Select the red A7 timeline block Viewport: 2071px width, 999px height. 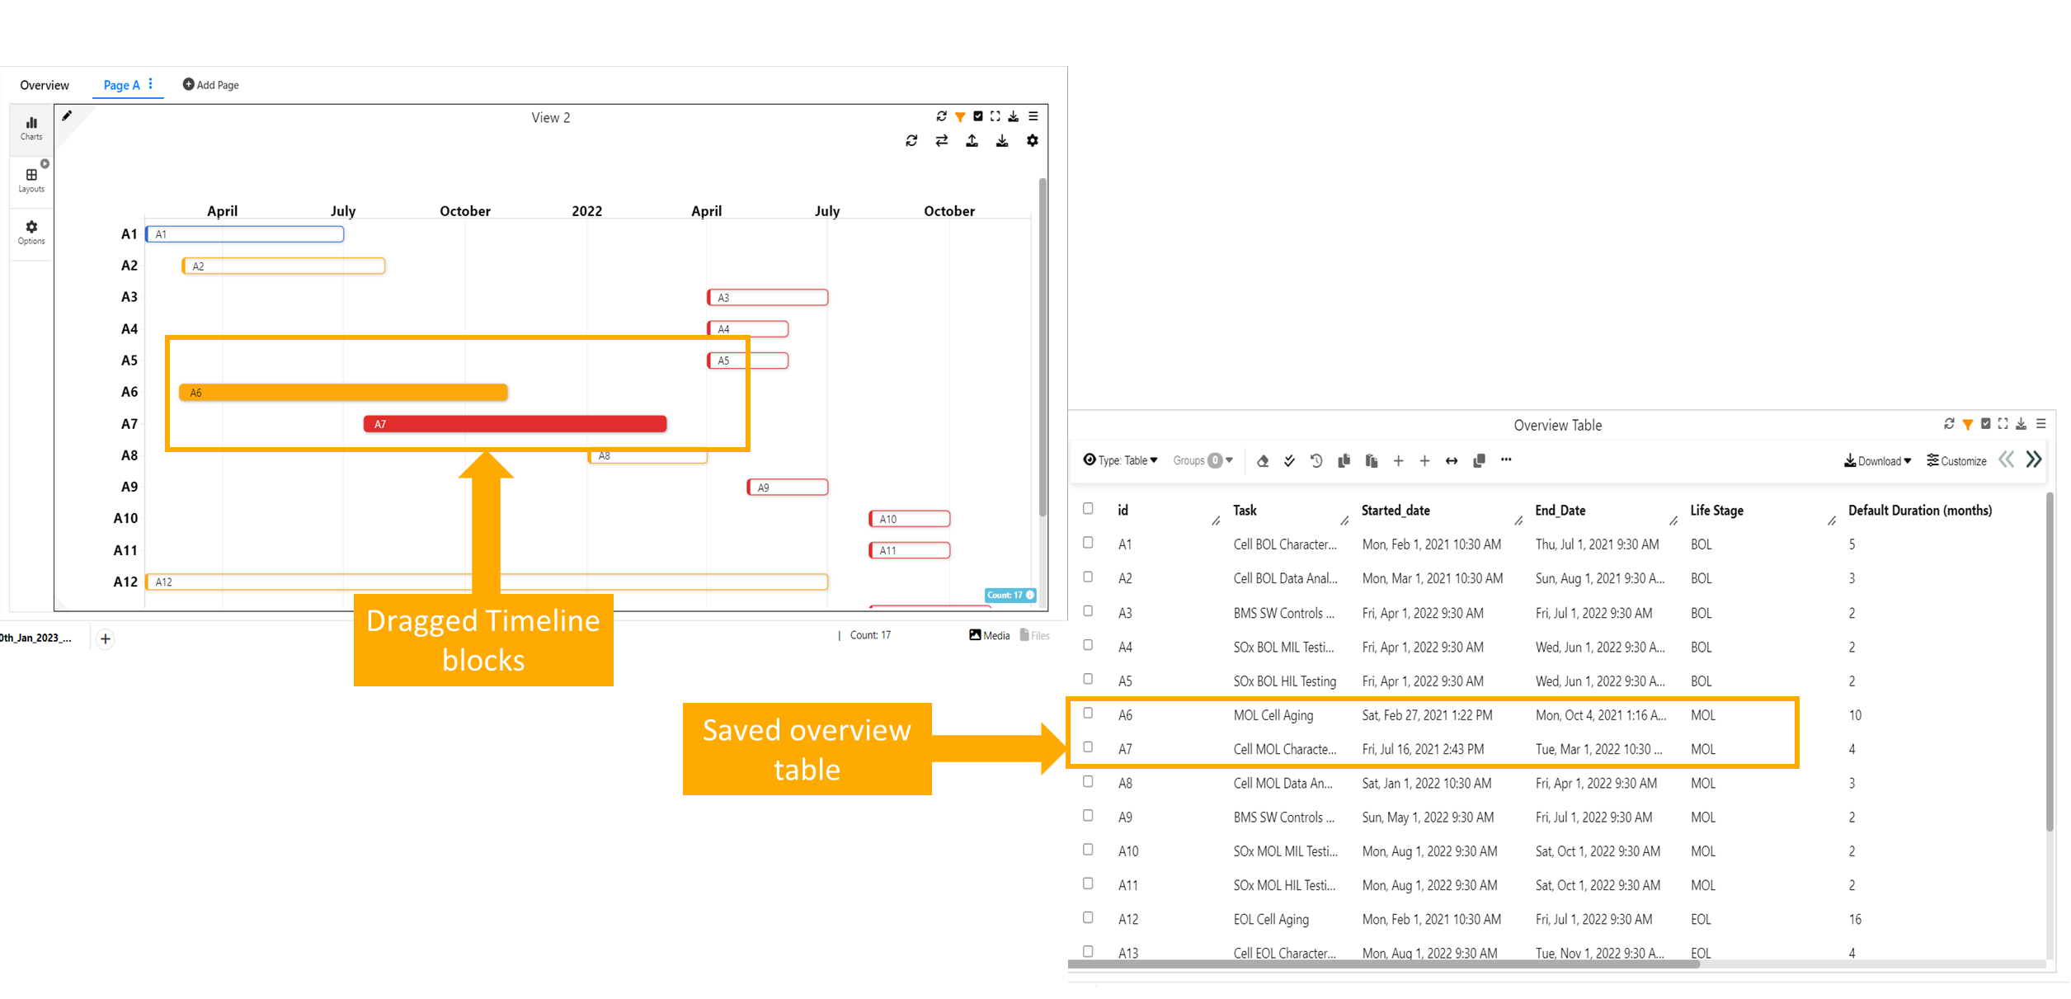pos(515,424)
